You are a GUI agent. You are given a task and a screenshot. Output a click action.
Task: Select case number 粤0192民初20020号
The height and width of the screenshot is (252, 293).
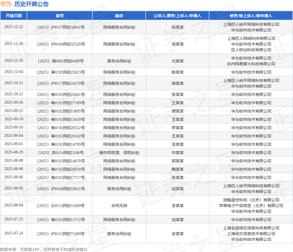[x=61, y=169]
